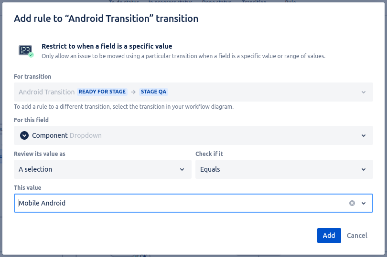Click the Component dropdown type icon
This screenshot has width=387, height=257.
24,135
